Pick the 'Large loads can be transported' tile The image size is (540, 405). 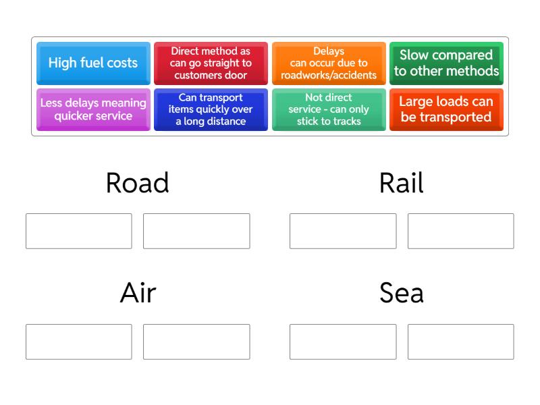446,109
